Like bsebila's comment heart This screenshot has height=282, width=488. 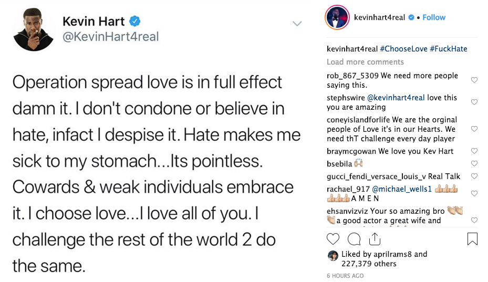[474, 163]
